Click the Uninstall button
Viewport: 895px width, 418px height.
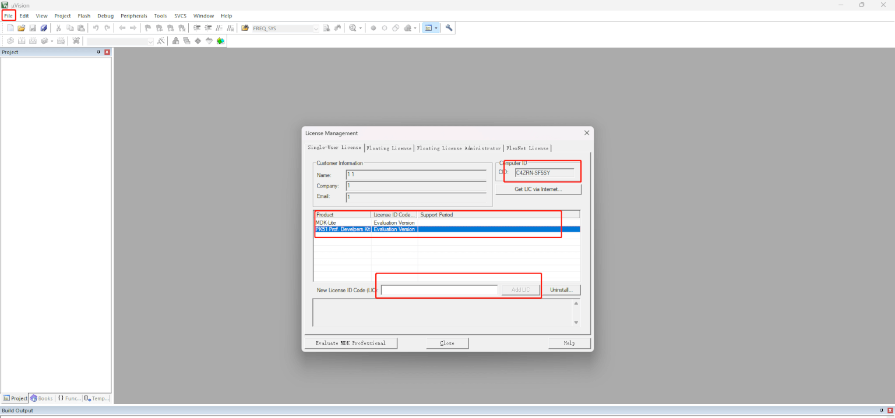tap(561, 290)
